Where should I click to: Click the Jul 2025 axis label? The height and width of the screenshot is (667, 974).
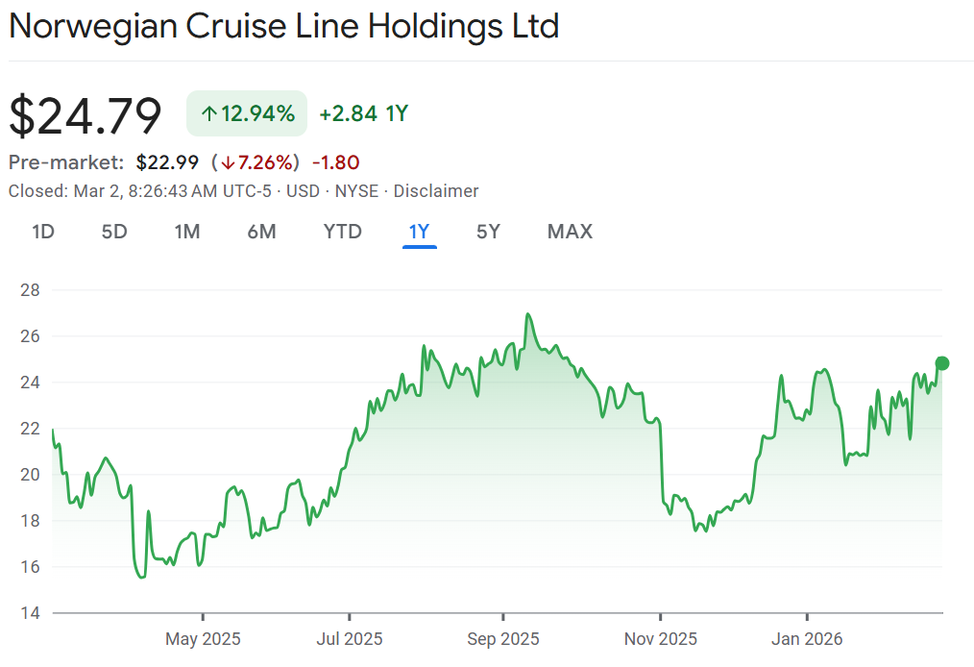pos(350,639)
